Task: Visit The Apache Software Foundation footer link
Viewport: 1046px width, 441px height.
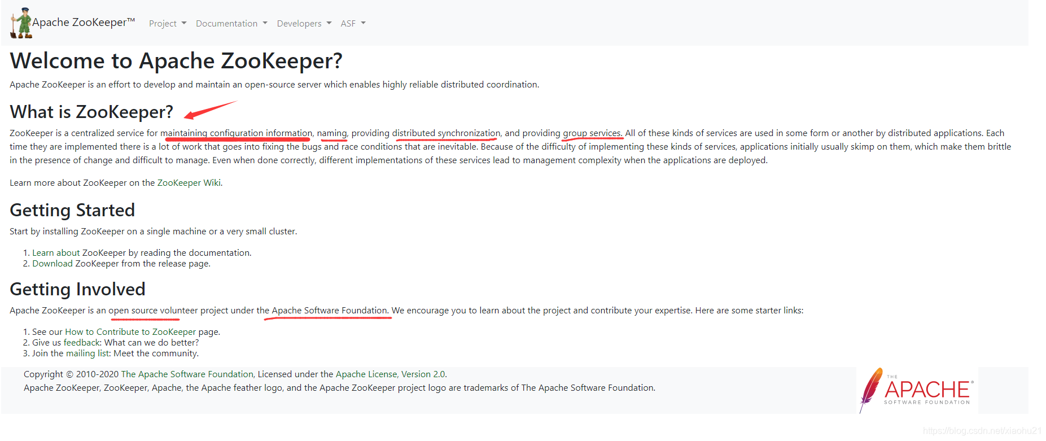Action: 187,374
